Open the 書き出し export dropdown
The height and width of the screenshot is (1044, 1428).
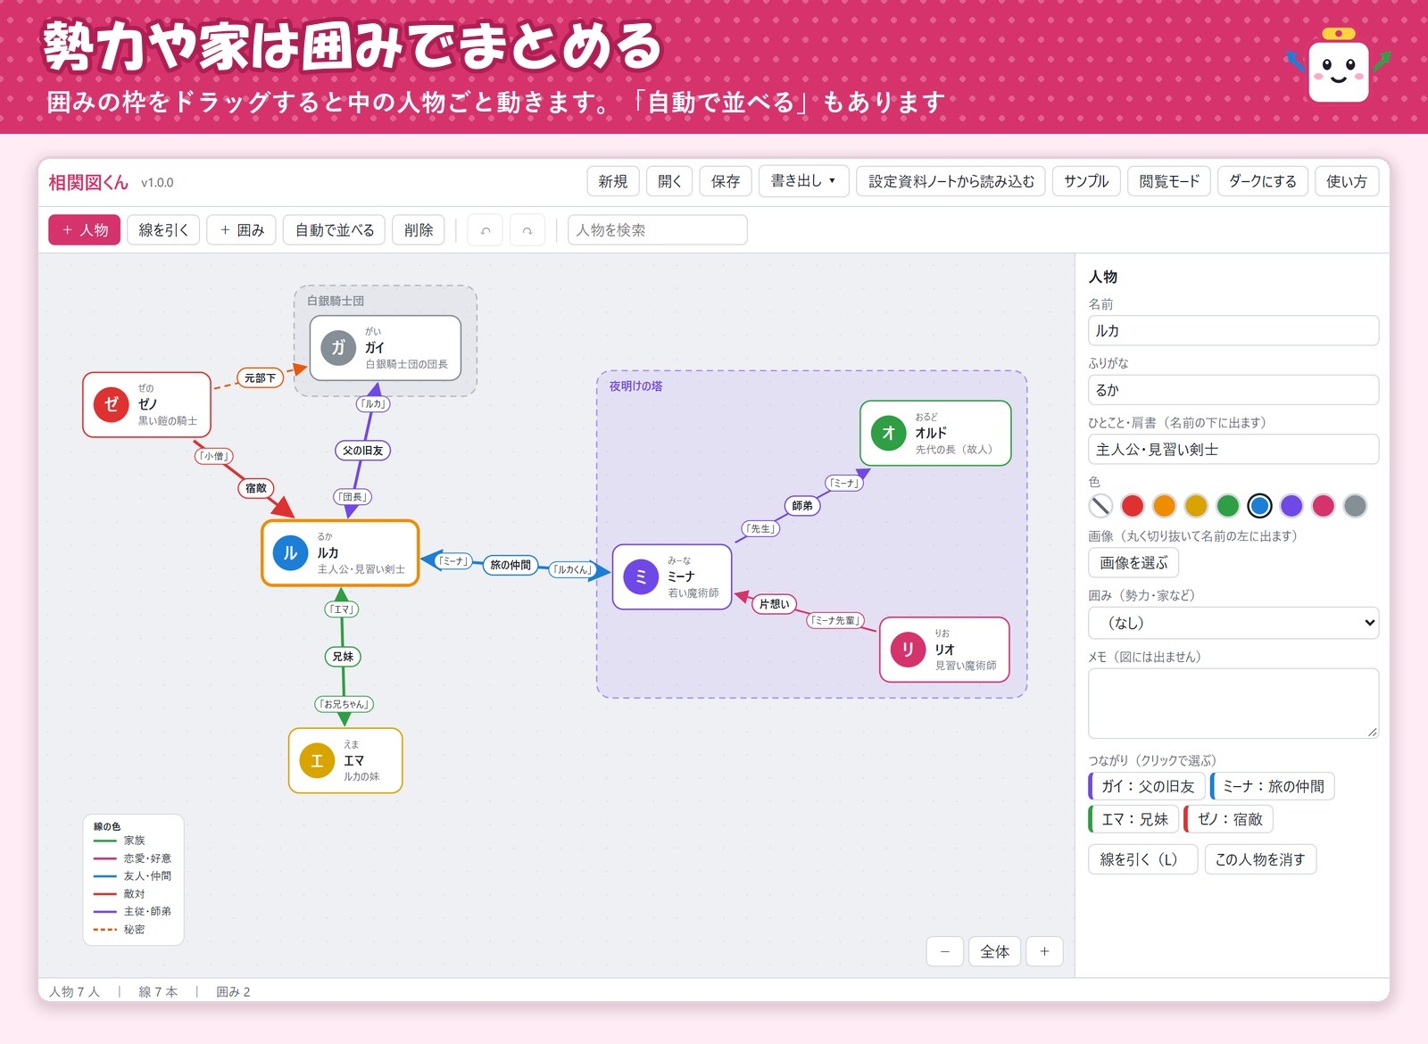[x=803, y=181]
